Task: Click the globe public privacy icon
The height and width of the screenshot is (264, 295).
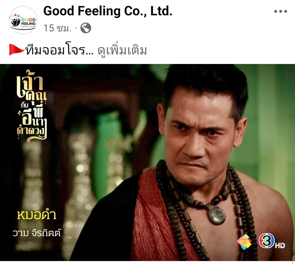Action: point(86,28)
